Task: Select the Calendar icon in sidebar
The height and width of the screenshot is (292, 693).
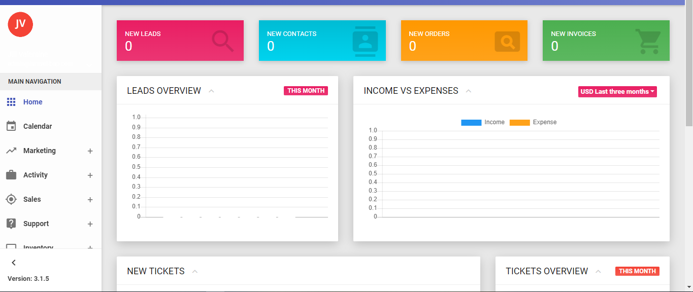Action: [11, 126]
